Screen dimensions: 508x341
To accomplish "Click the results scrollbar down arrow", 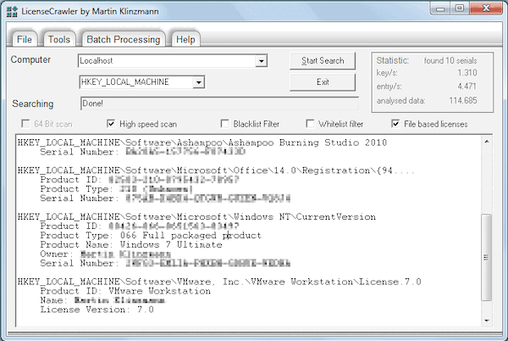I will coord(487,321).
